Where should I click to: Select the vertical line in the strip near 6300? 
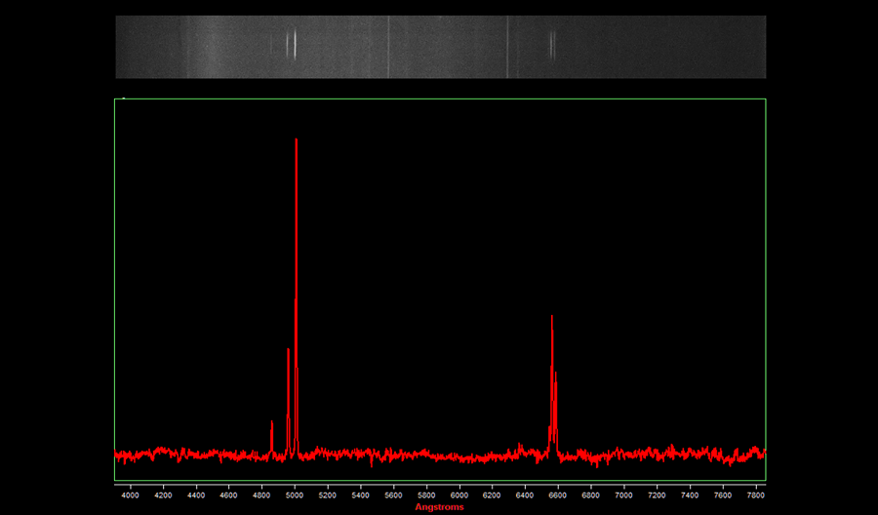click(507, 47)
